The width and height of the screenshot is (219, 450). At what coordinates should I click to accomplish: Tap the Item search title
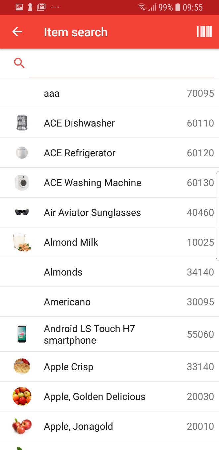76,32
